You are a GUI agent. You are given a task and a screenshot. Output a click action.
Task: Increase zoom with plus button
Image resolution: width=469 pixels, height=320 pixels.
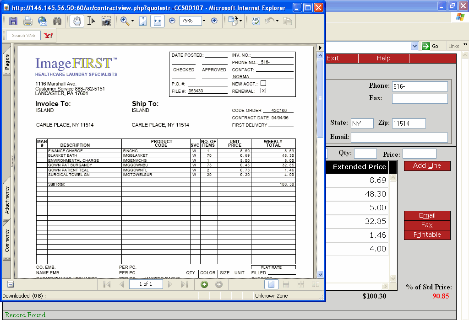[x=214, y=21]
